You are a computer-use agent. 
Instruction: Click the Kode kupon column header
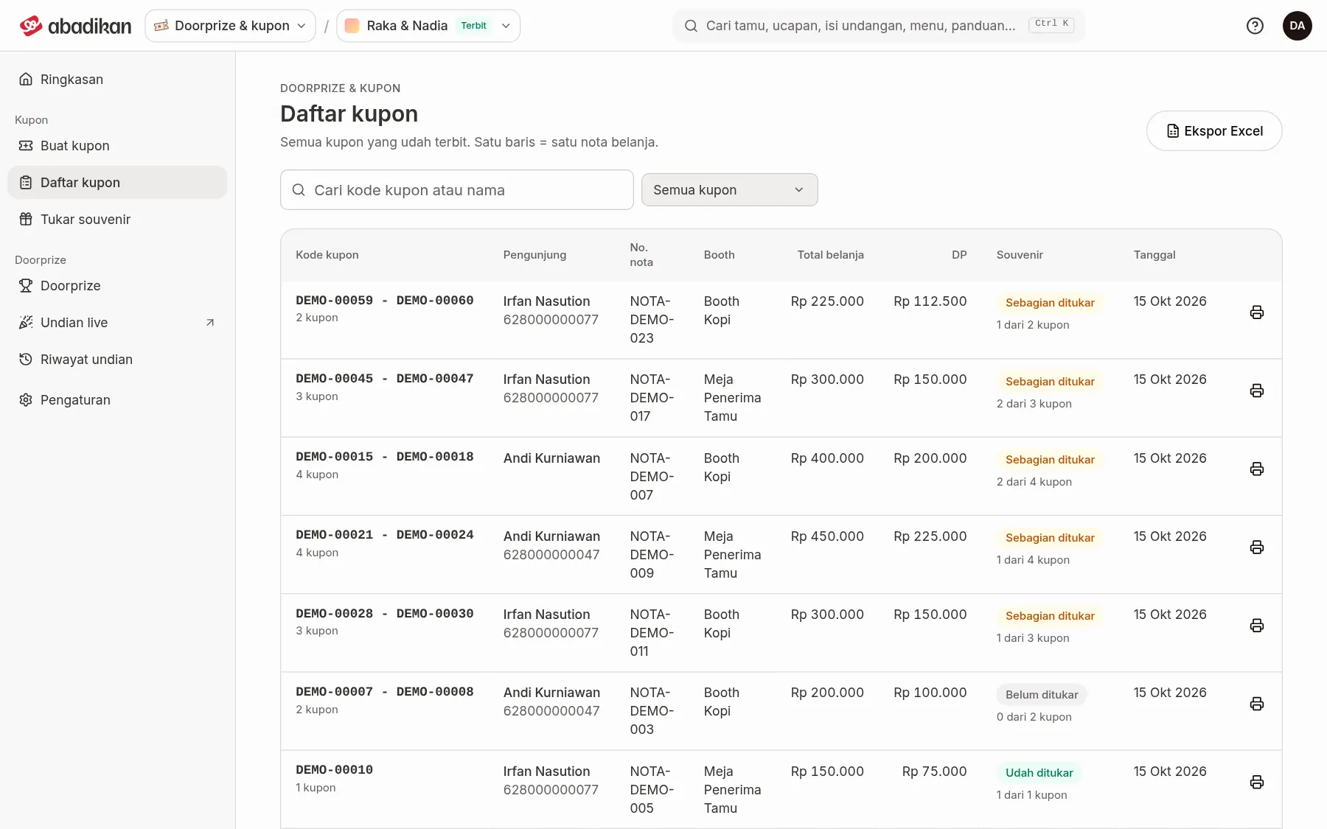click(327, 254)
